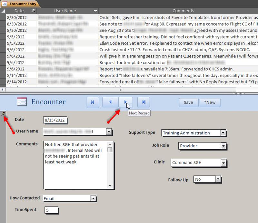Viewport: 258px width, 223px height.
Task: Go to Previous Record with navigation arrow
Action: click(x=110, y=102)
